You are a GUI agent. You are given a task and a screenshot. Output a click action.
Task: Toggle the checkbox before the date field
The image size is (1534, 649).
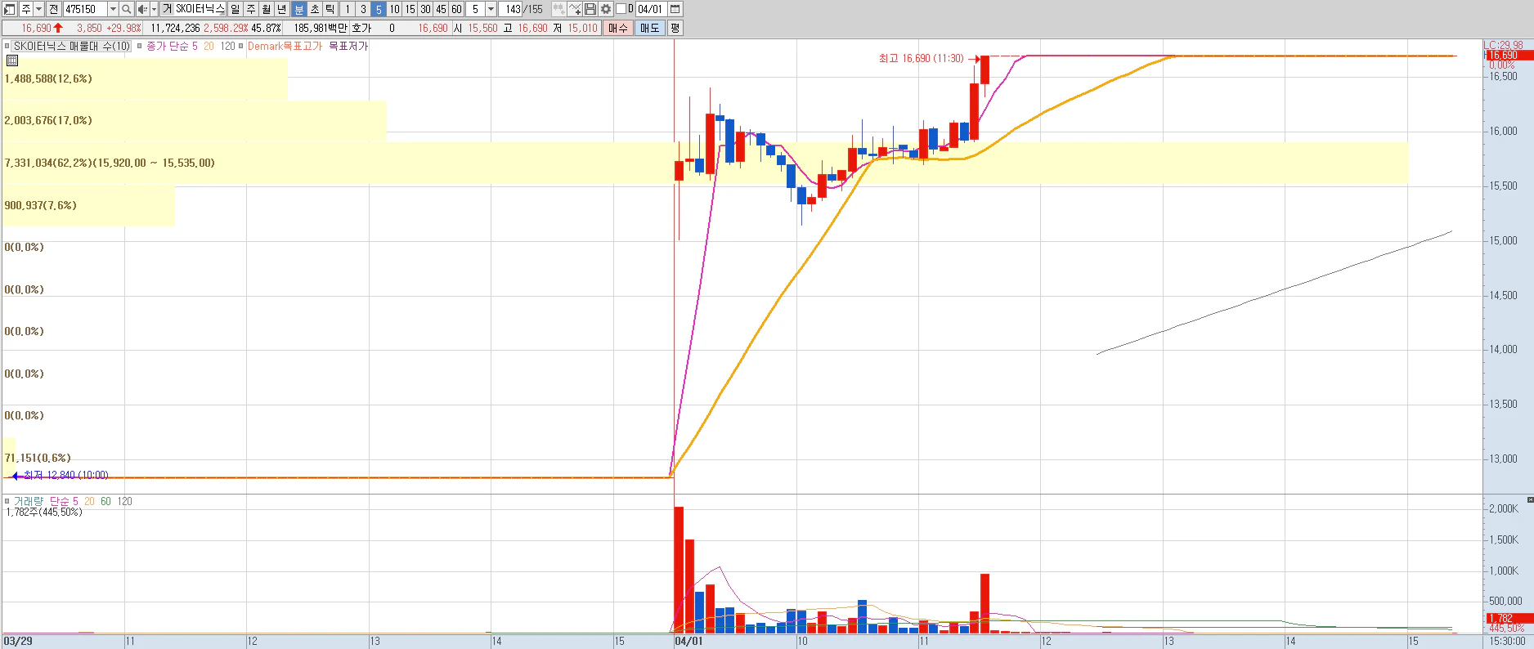click(621, 9)
